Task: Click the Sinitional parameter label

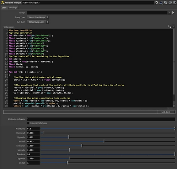Action: 20,146
